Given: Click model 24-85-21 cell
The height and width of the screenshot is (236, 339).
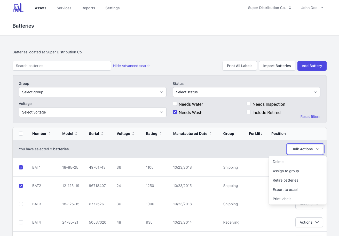Looking at the screenshot, I should 70,222.
